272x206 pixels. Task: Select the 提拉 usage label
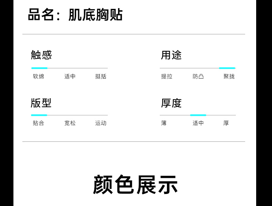pos(167,76)
